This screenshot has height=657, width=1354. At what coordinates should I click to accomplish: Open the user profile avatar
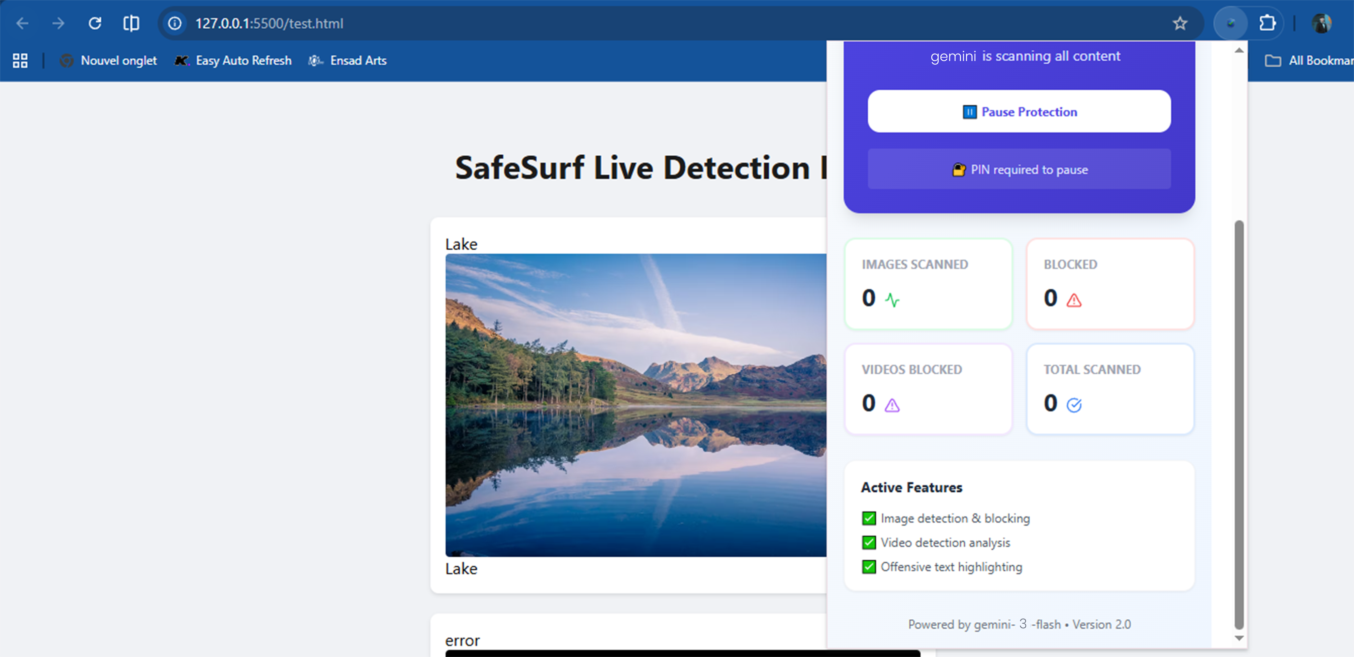coord(1321,23)
